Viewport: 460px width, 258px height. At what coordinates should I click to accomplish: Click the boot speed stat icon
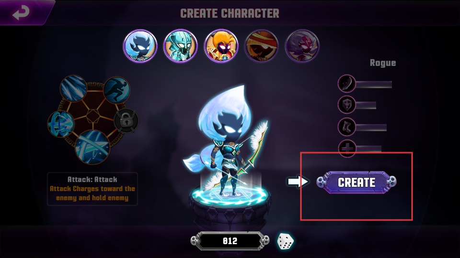pyautogui.click(x=347, y=127)
